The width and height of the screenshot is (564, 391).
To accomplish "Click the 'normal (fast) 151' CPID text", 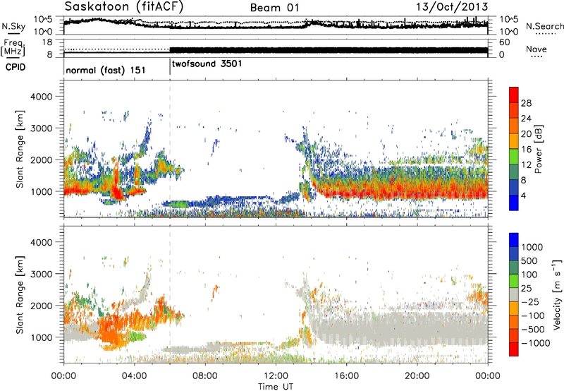I will (105, 70).
